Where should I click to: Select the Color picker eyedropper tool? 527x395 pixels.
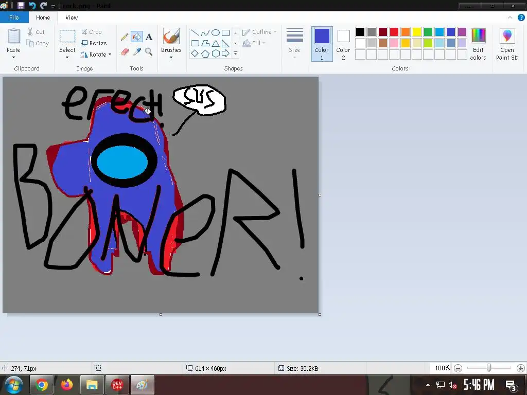click(137, 52)
